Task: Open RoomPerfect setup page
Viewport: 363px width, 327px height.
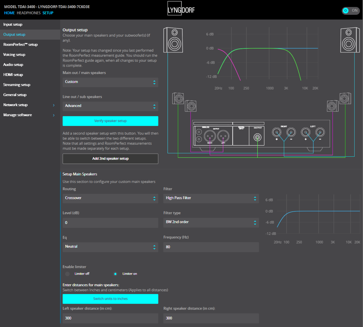Action: tap(30, 45)
